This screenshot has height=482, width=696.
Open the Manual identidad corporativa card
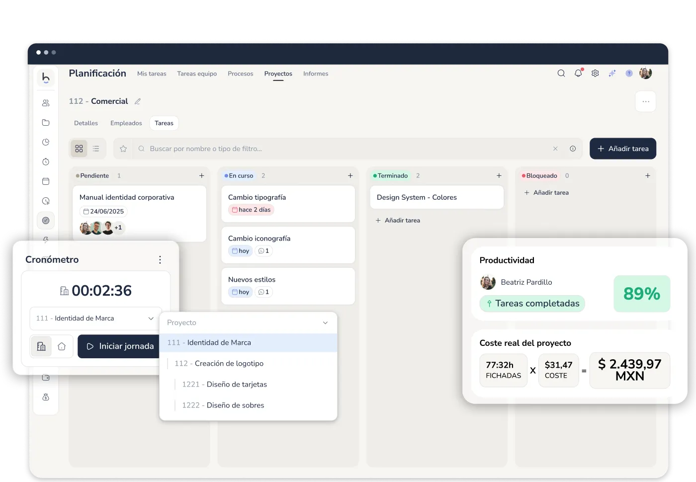(139, 214)
